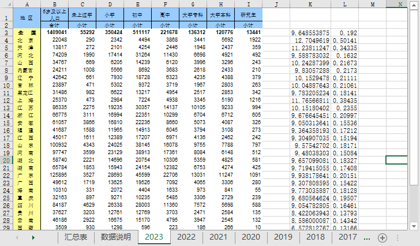This screenshot has width=420, height=246.
Task: Click the vertical scrollbar thumb
Action: pos(414,97)
